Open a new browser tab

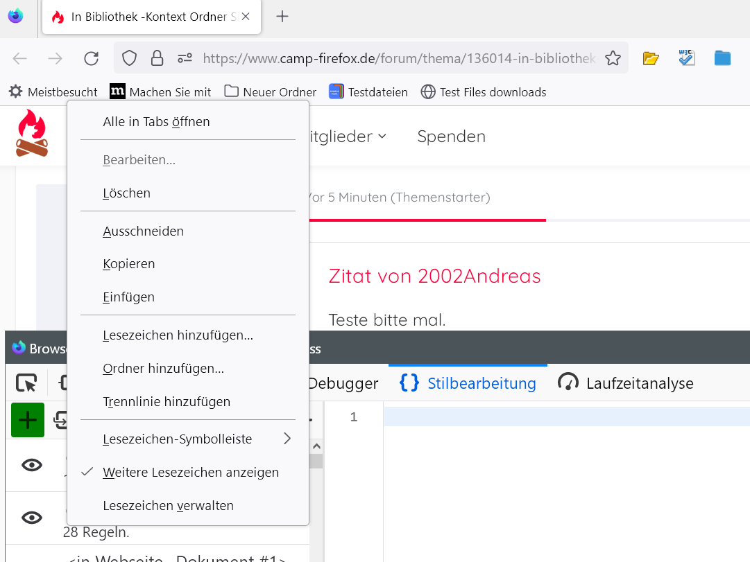pos(282,17)
